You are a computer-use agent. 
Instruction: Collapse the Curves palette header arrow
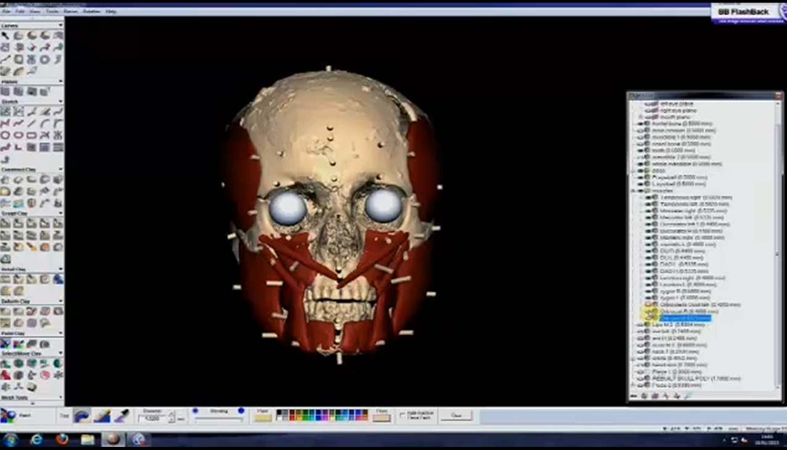pyautogui.click(x=60, y=25)
